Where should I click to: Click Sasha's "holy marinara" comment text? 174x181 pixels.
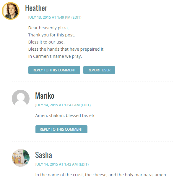(101, 175)
